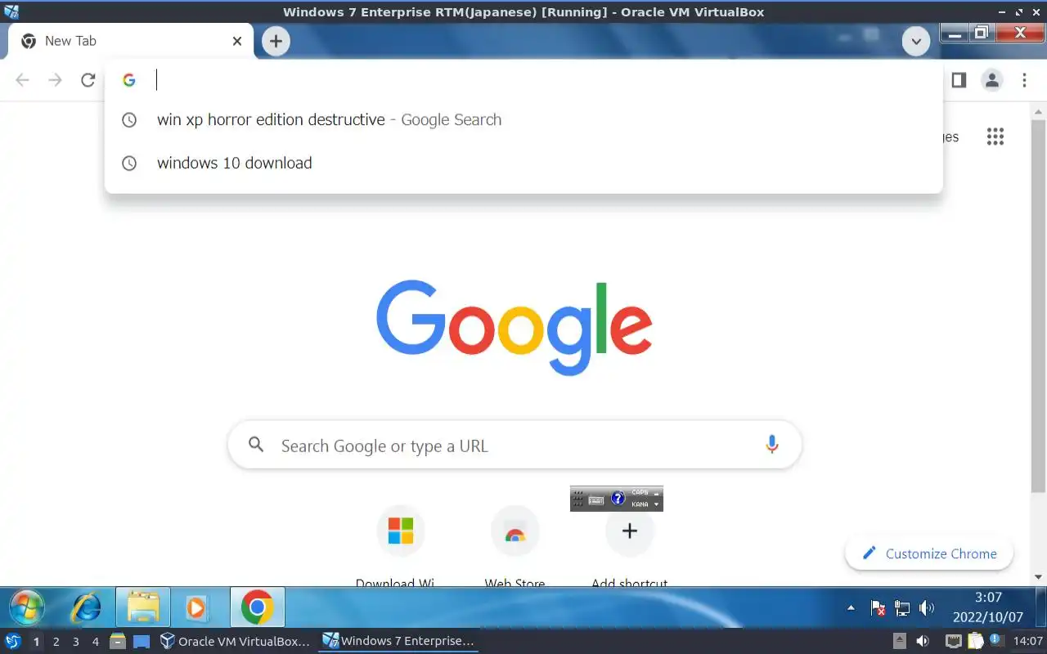The image size is (1047, 654).
Task: Select 'windows 10 download' suggestion
Action: coord(523,163)
